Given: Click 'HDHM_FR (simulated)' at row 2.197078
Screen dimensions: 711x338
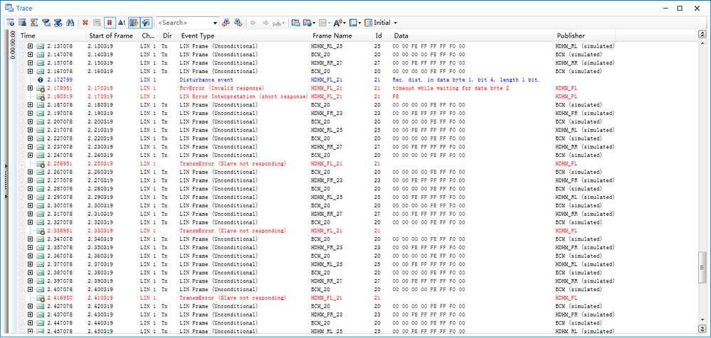Looking at the screenshot, I should point(584,113).
